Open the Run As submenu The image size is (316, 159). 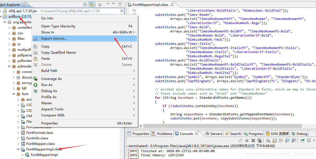click(x=85, y=85)
